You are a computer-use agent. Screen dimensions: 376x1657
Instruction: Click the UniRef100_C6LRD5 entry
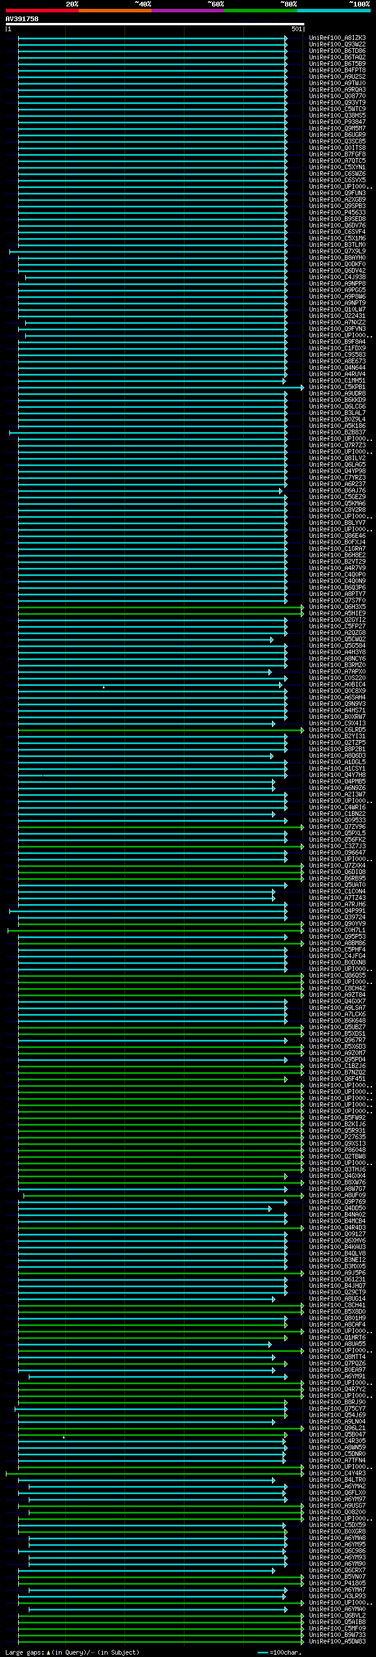coord(337,730)
